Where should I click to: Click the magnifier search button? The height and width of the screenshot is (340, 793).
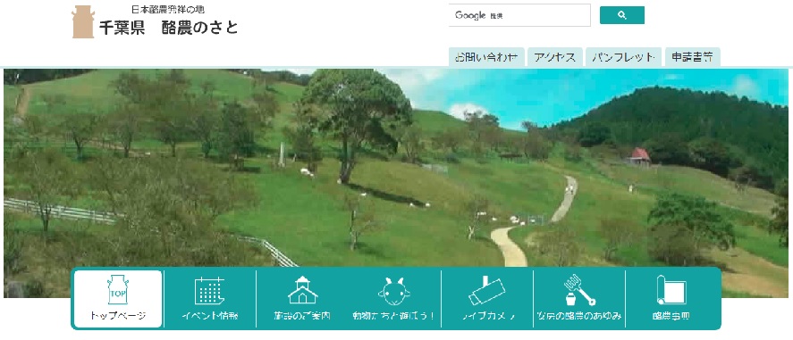click(622, 15)
